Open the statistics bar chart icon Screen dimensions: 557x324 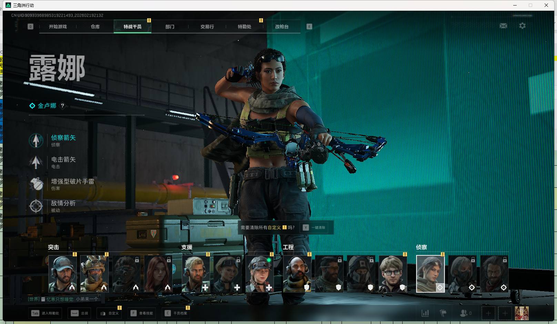(425, 313)
